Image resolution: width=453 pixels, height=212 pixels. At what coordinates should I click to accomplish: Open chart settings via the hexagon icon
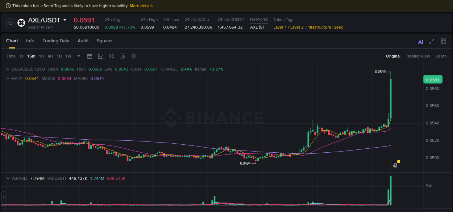pos(133,56)
